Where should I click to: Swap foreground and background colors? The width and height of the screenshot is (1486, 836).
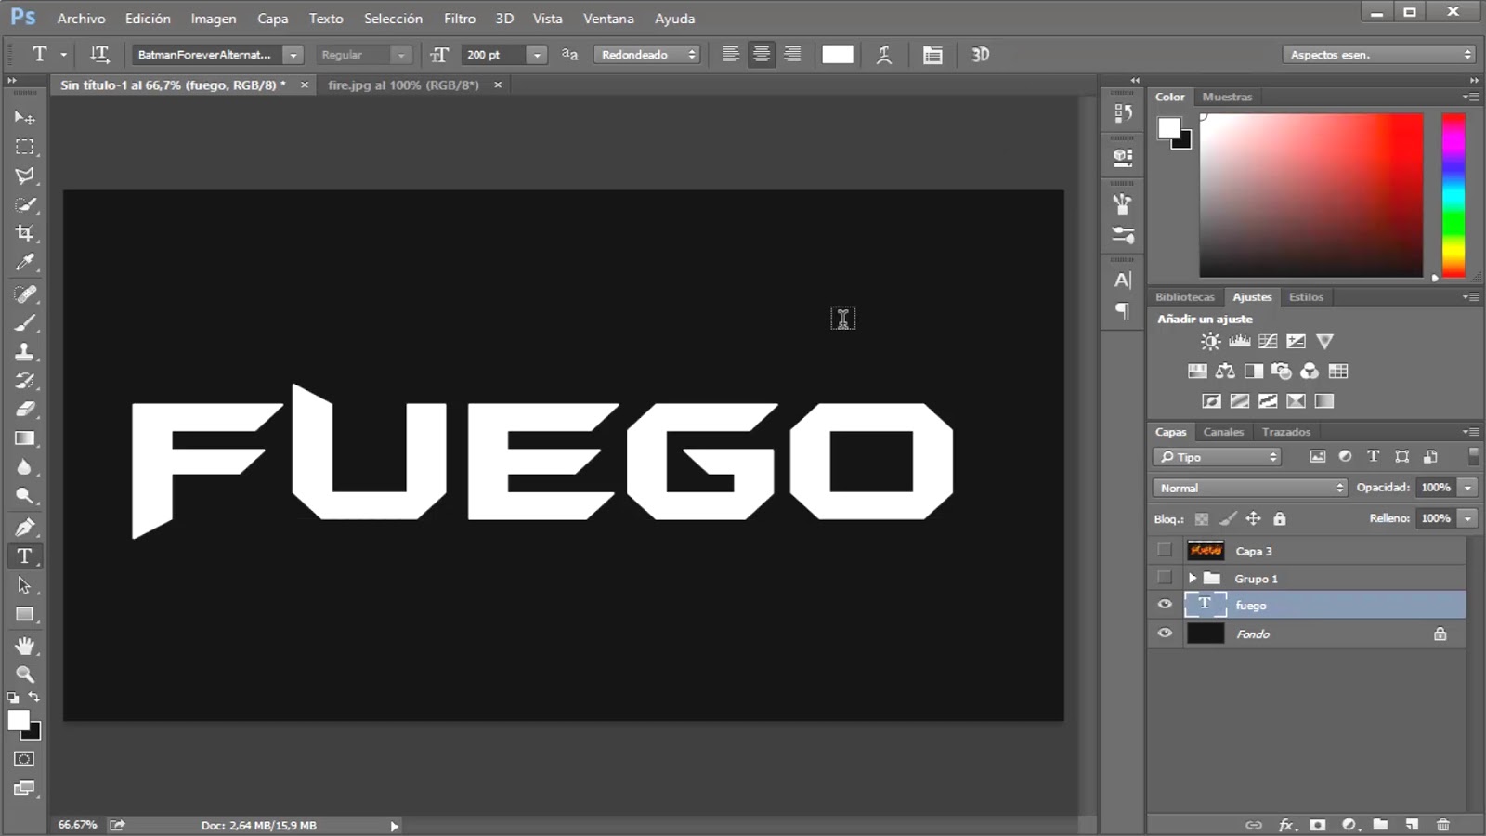[34, 697]
